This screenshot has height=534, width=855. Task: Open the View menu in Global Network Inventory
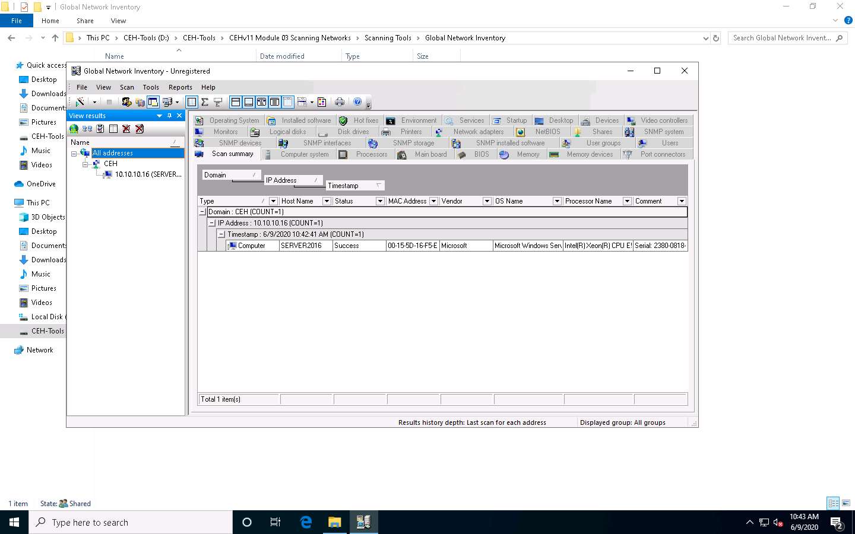[x=104, y=87]
